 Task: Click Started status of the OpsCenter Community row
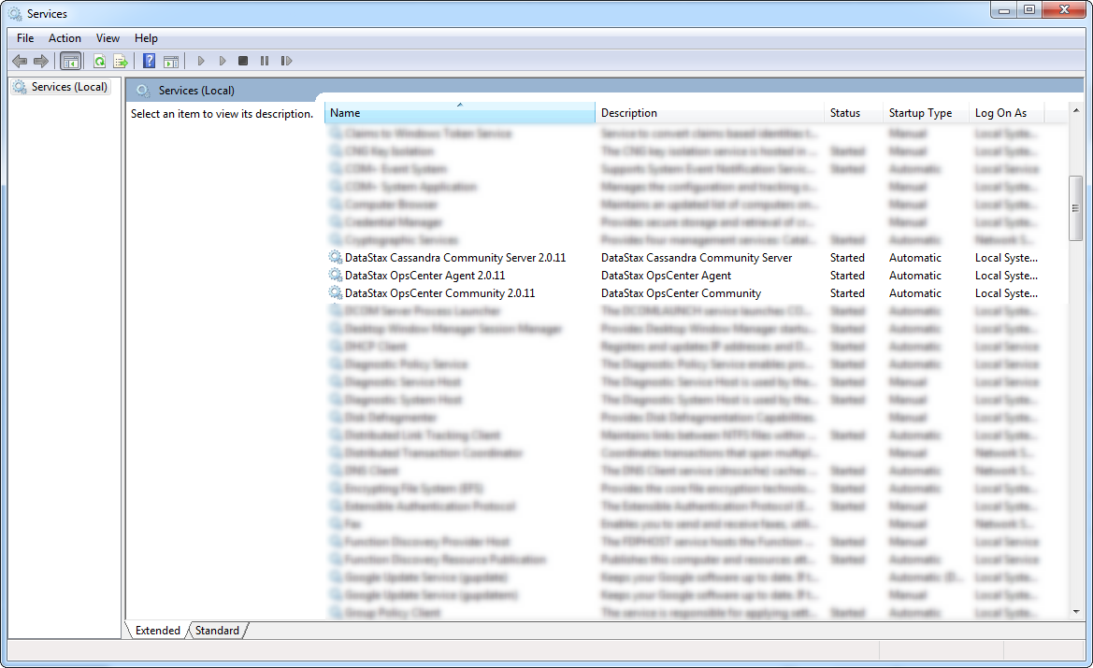click(x=847, y=293)
